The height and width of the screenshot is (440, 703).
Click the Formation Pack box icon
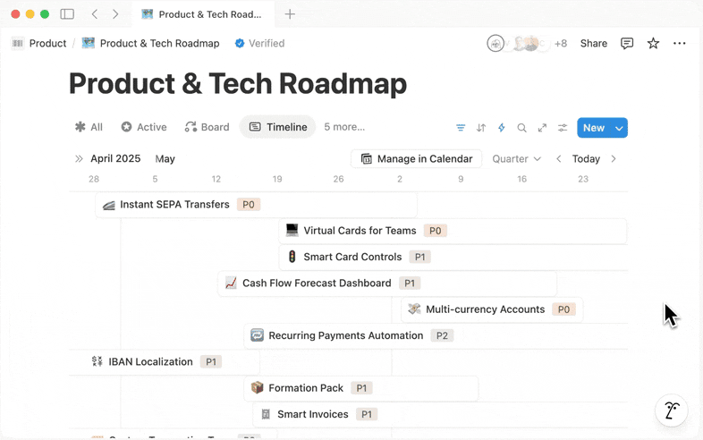coord(257,387)
